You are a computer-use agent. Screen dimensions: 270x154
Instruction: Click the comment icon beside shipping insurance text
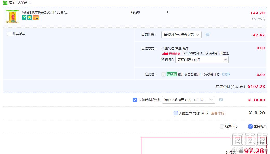(x=224, y=75)
